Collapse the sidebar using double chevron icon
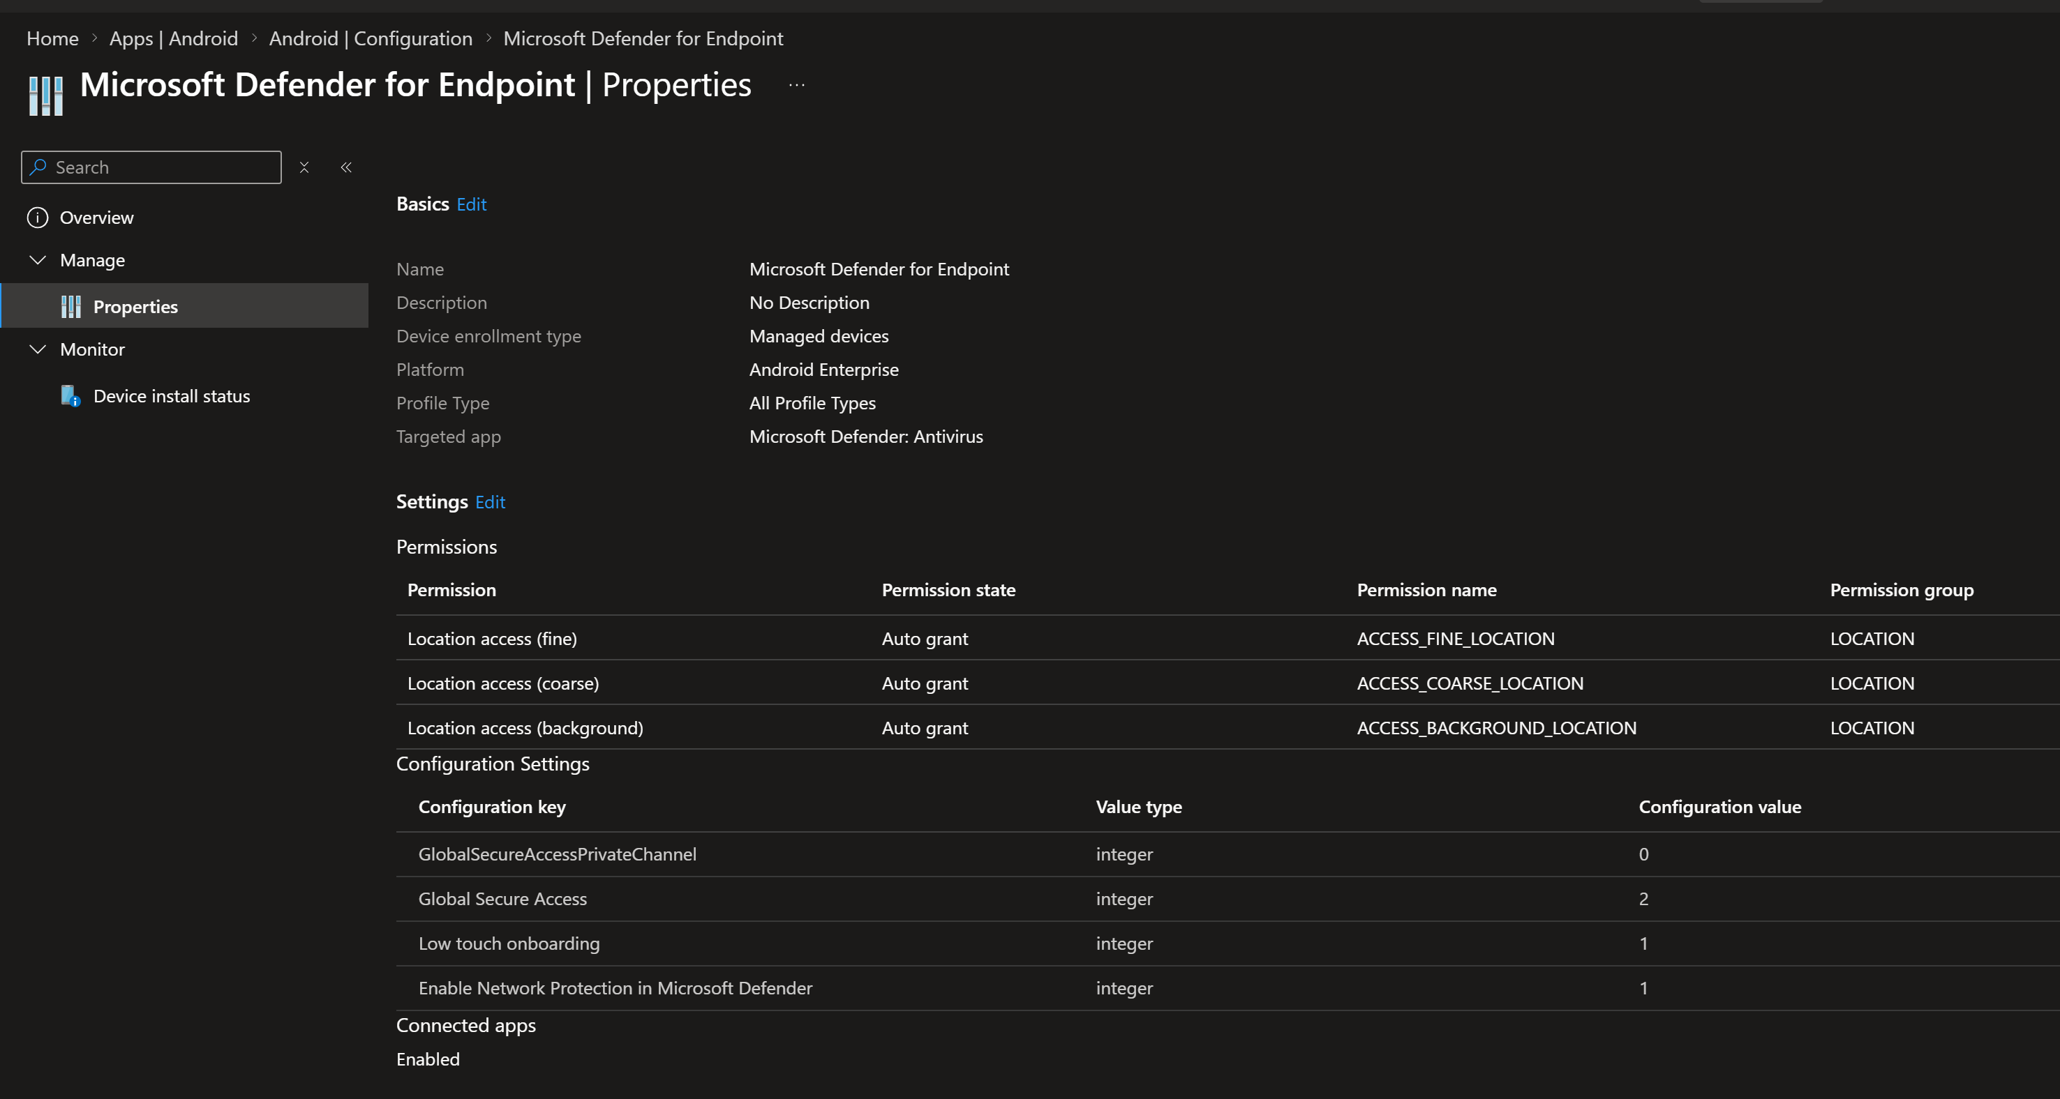Image resolution: width=2060 pixels, height=1099 pixels. click(x=346, y=167)
